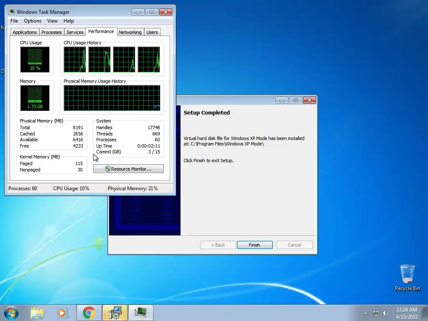Launch Windows Media Player from the taskbar
This screenshot has width=428, height=321.
tap(62, 313)
